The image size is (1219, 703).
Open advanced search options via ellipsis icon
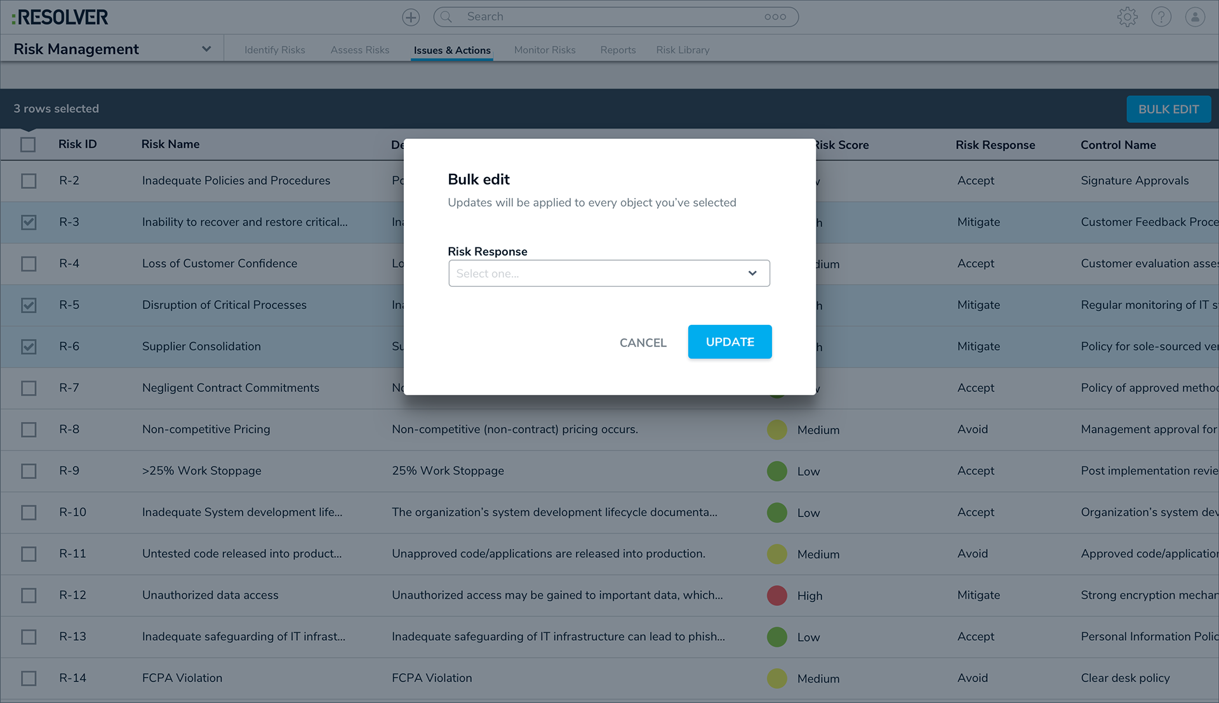(776, 16)
